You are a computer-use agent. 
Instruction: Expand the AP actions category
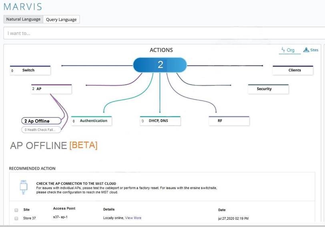(x=52, y=89)
